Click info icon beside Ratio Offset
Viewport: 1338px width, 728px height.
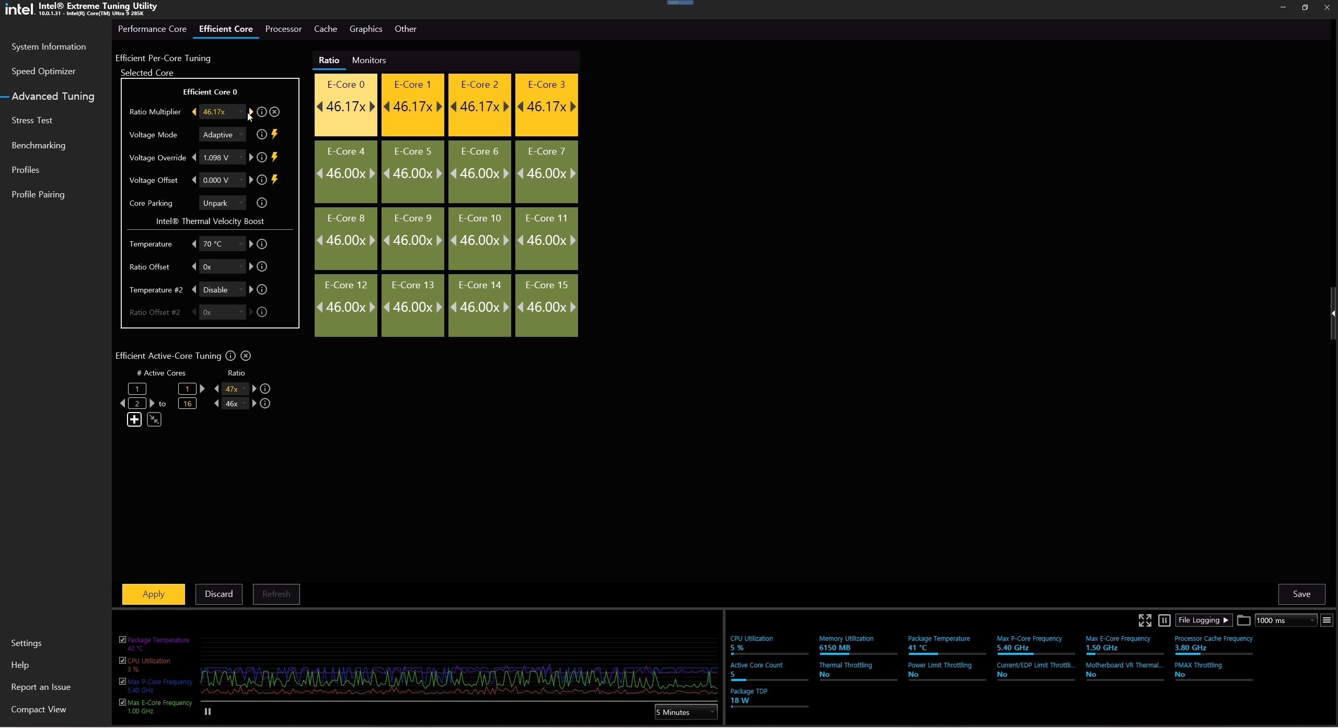[262, 267]
